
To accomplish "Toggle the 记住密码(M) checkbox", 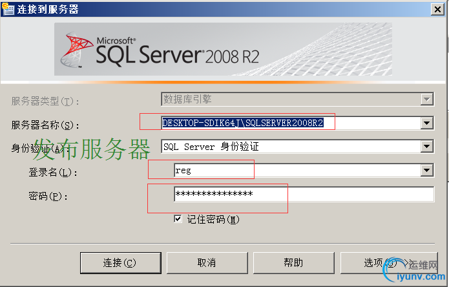I will pos(178,219).
